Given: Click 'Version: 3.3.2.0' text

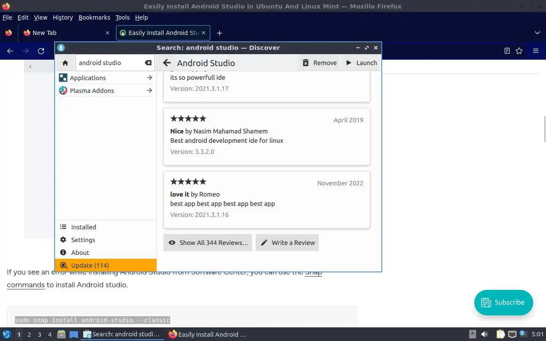Looking at the screenshot, I should (192, 151).
